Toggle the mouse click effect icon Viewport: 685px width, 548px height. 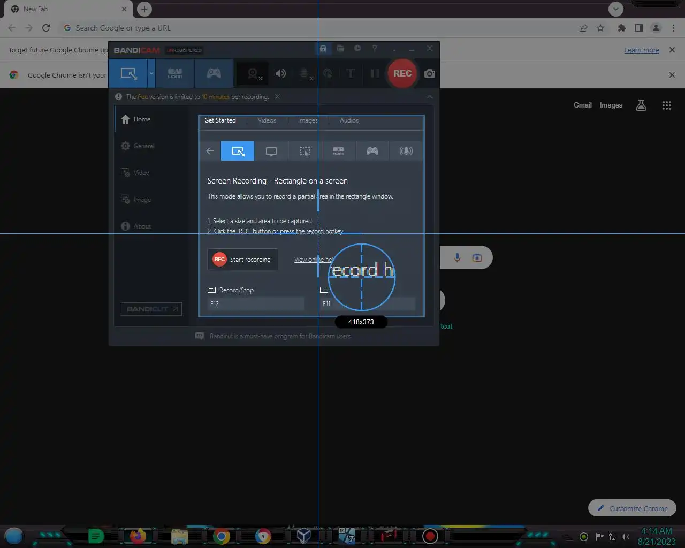click(x=328, y=73)
